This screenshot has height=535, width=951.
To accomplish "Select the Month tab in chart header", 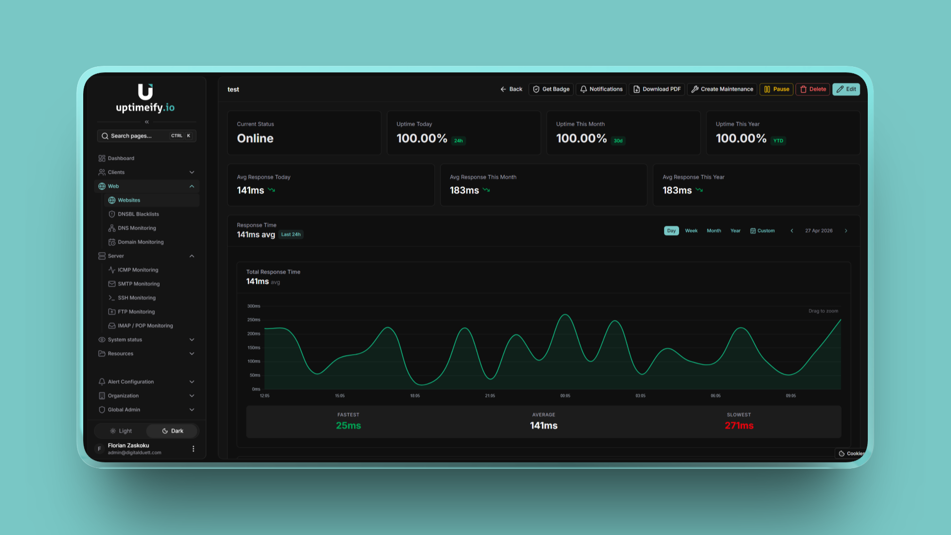I will click(714, 230).
